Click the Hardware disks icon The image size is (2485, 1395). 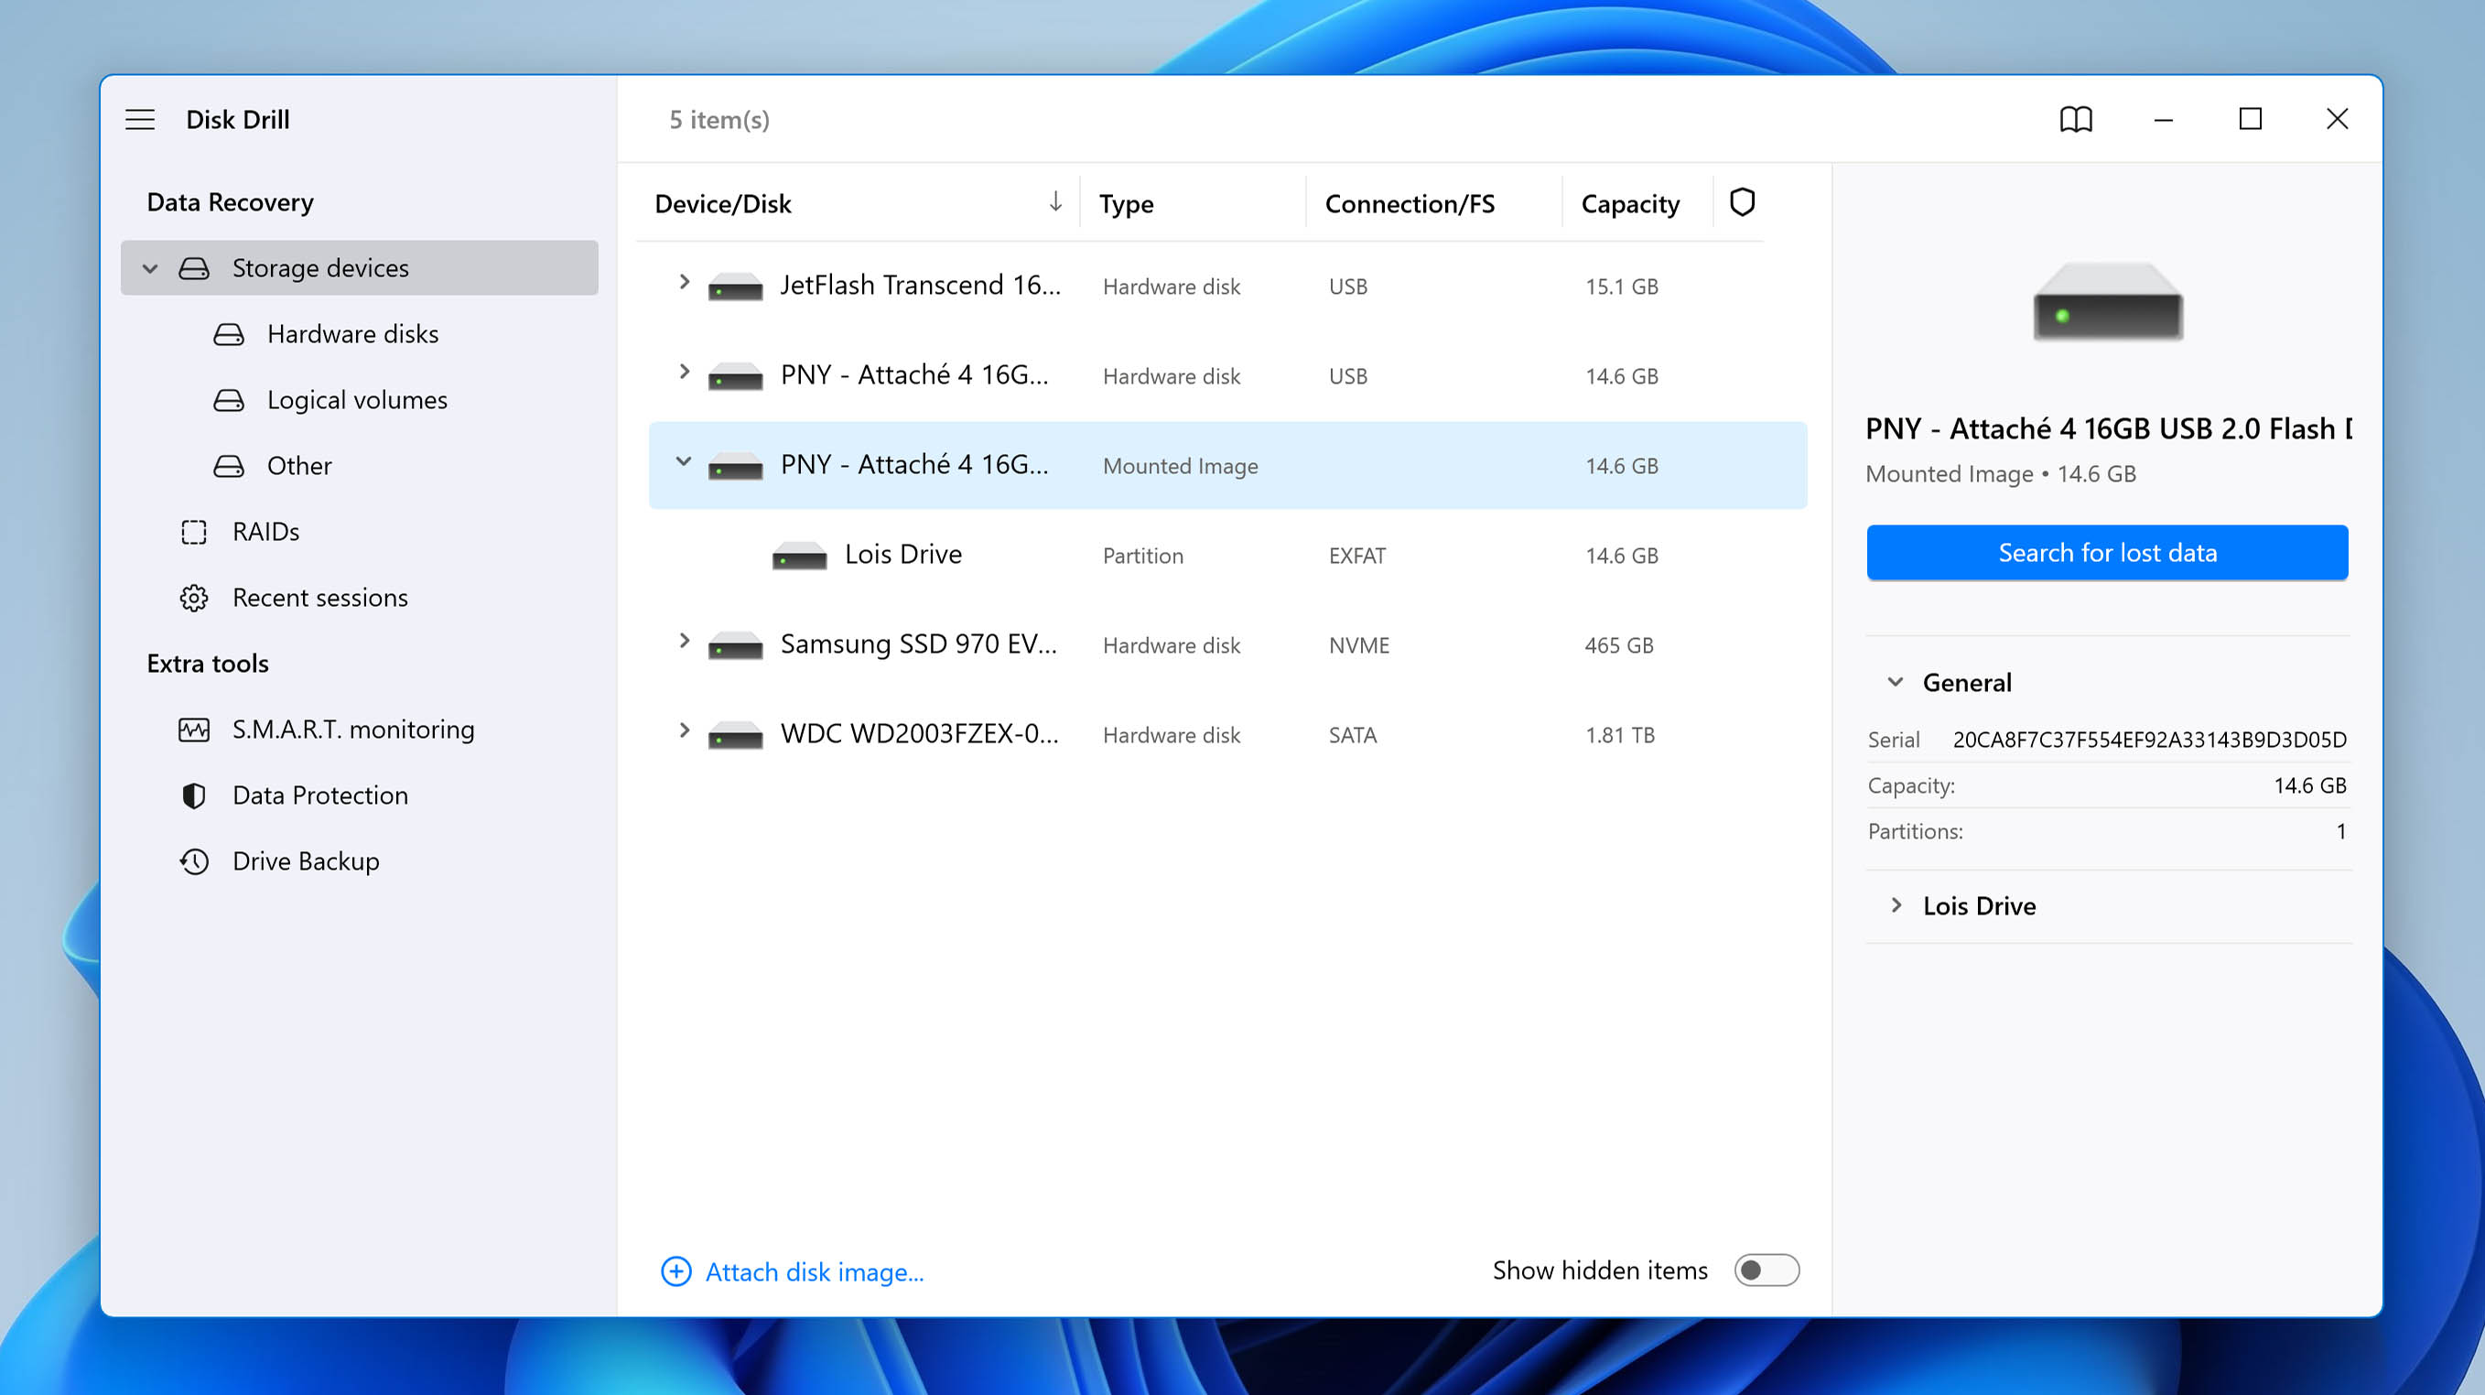(227, 333)
